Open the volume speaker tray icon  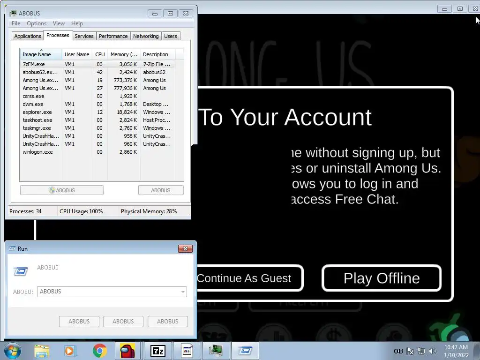click(x=433, y=351)
